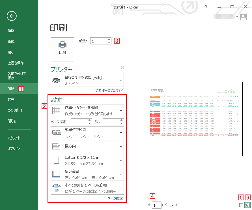Open 部単位で印刷 collation dropdown

click(x=87, y=133)
